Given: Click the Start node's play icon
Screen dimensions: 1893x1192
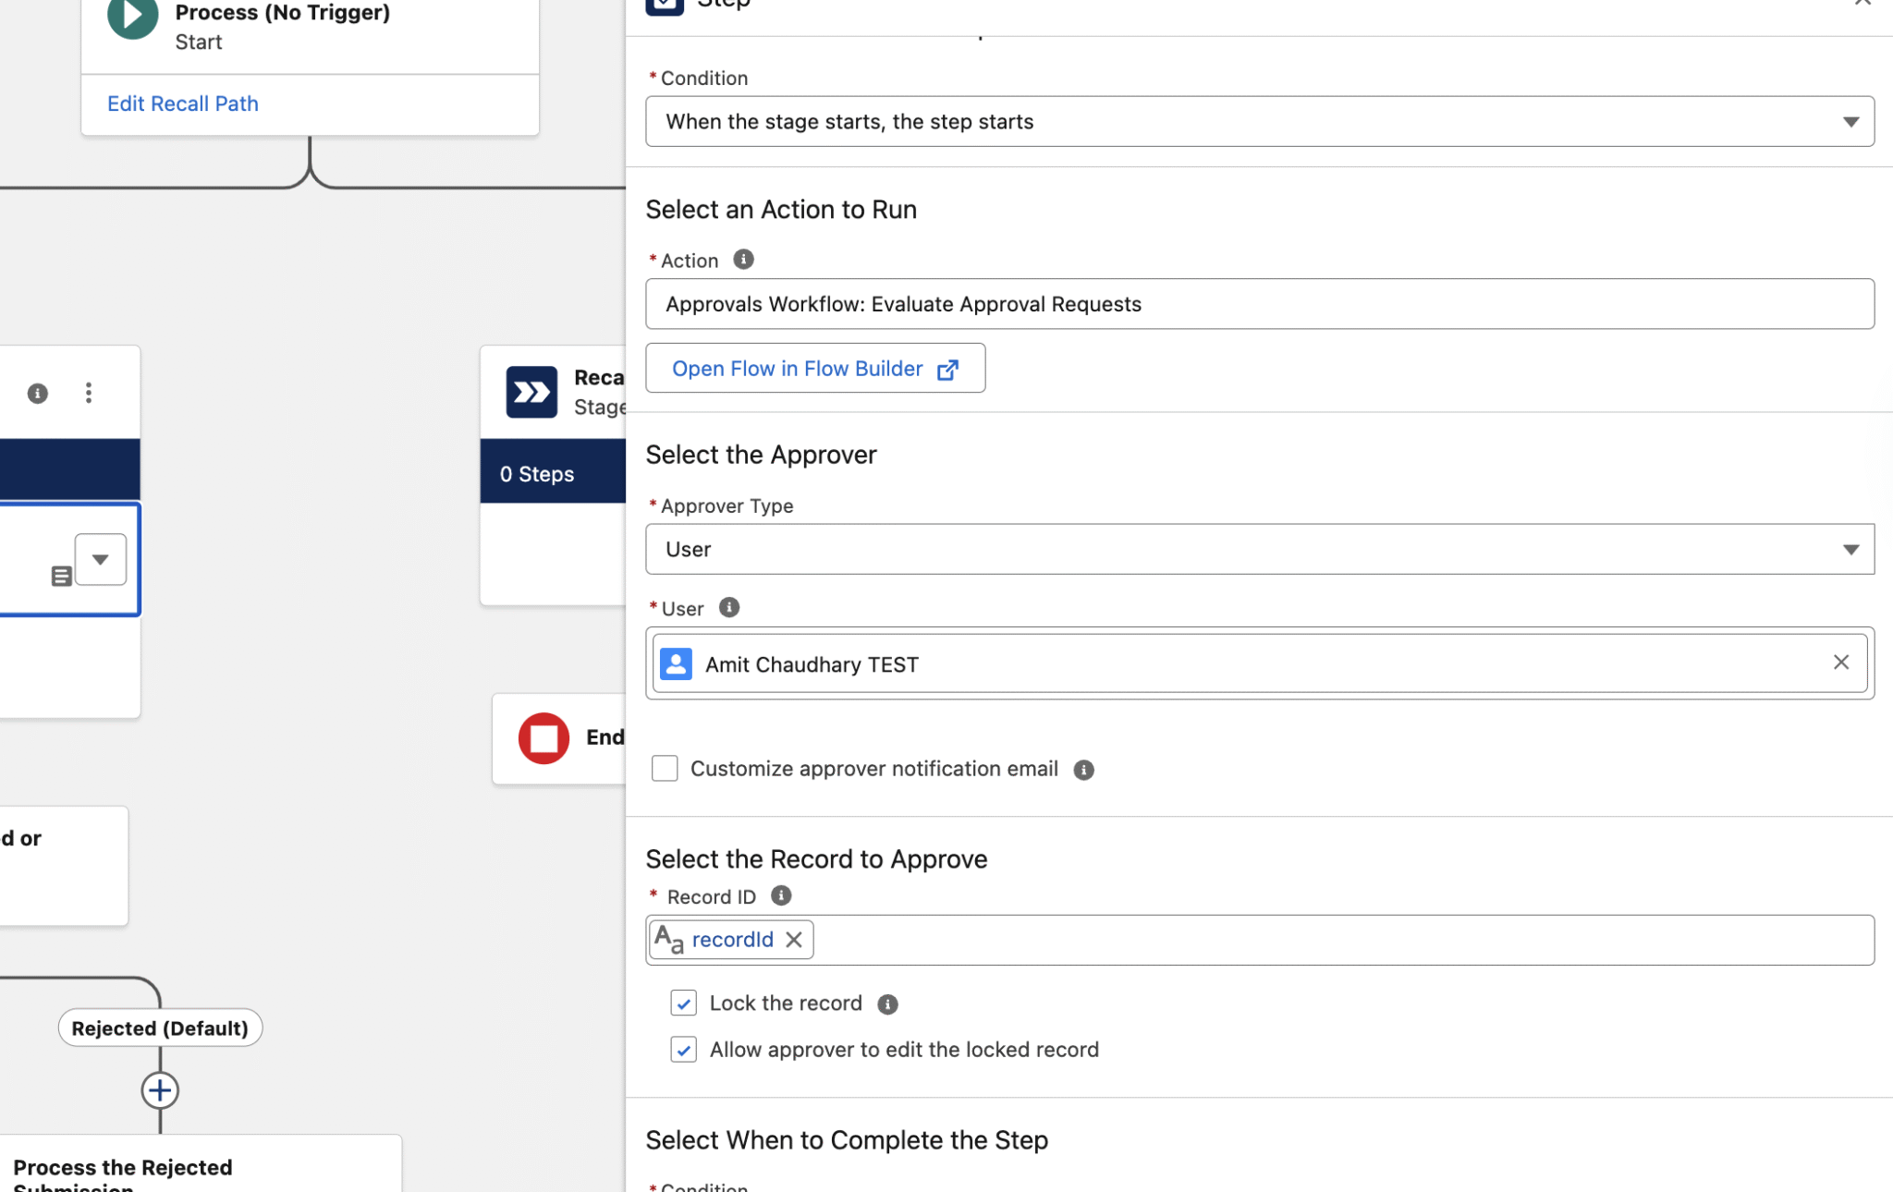Looking at the screenshot, I should pos(131,16).
